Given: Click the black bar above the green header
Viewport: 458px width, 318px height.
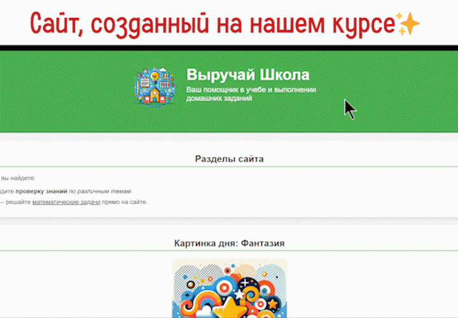Looking at the screenshot, I should point(229,48).
